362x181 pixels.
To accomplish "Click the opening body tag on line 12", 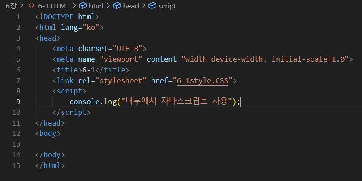I will [x=47, y=134].
